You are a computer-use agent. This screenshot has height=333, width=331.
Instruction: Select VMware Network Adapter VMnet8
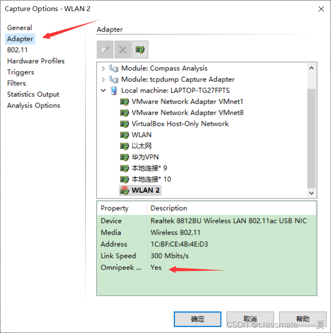(187, 113)
